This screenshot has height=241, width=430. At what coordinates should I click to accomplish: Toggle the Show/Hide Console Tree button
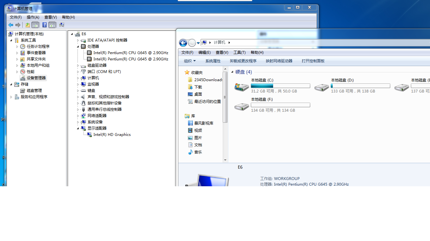[x=35, y=25]
